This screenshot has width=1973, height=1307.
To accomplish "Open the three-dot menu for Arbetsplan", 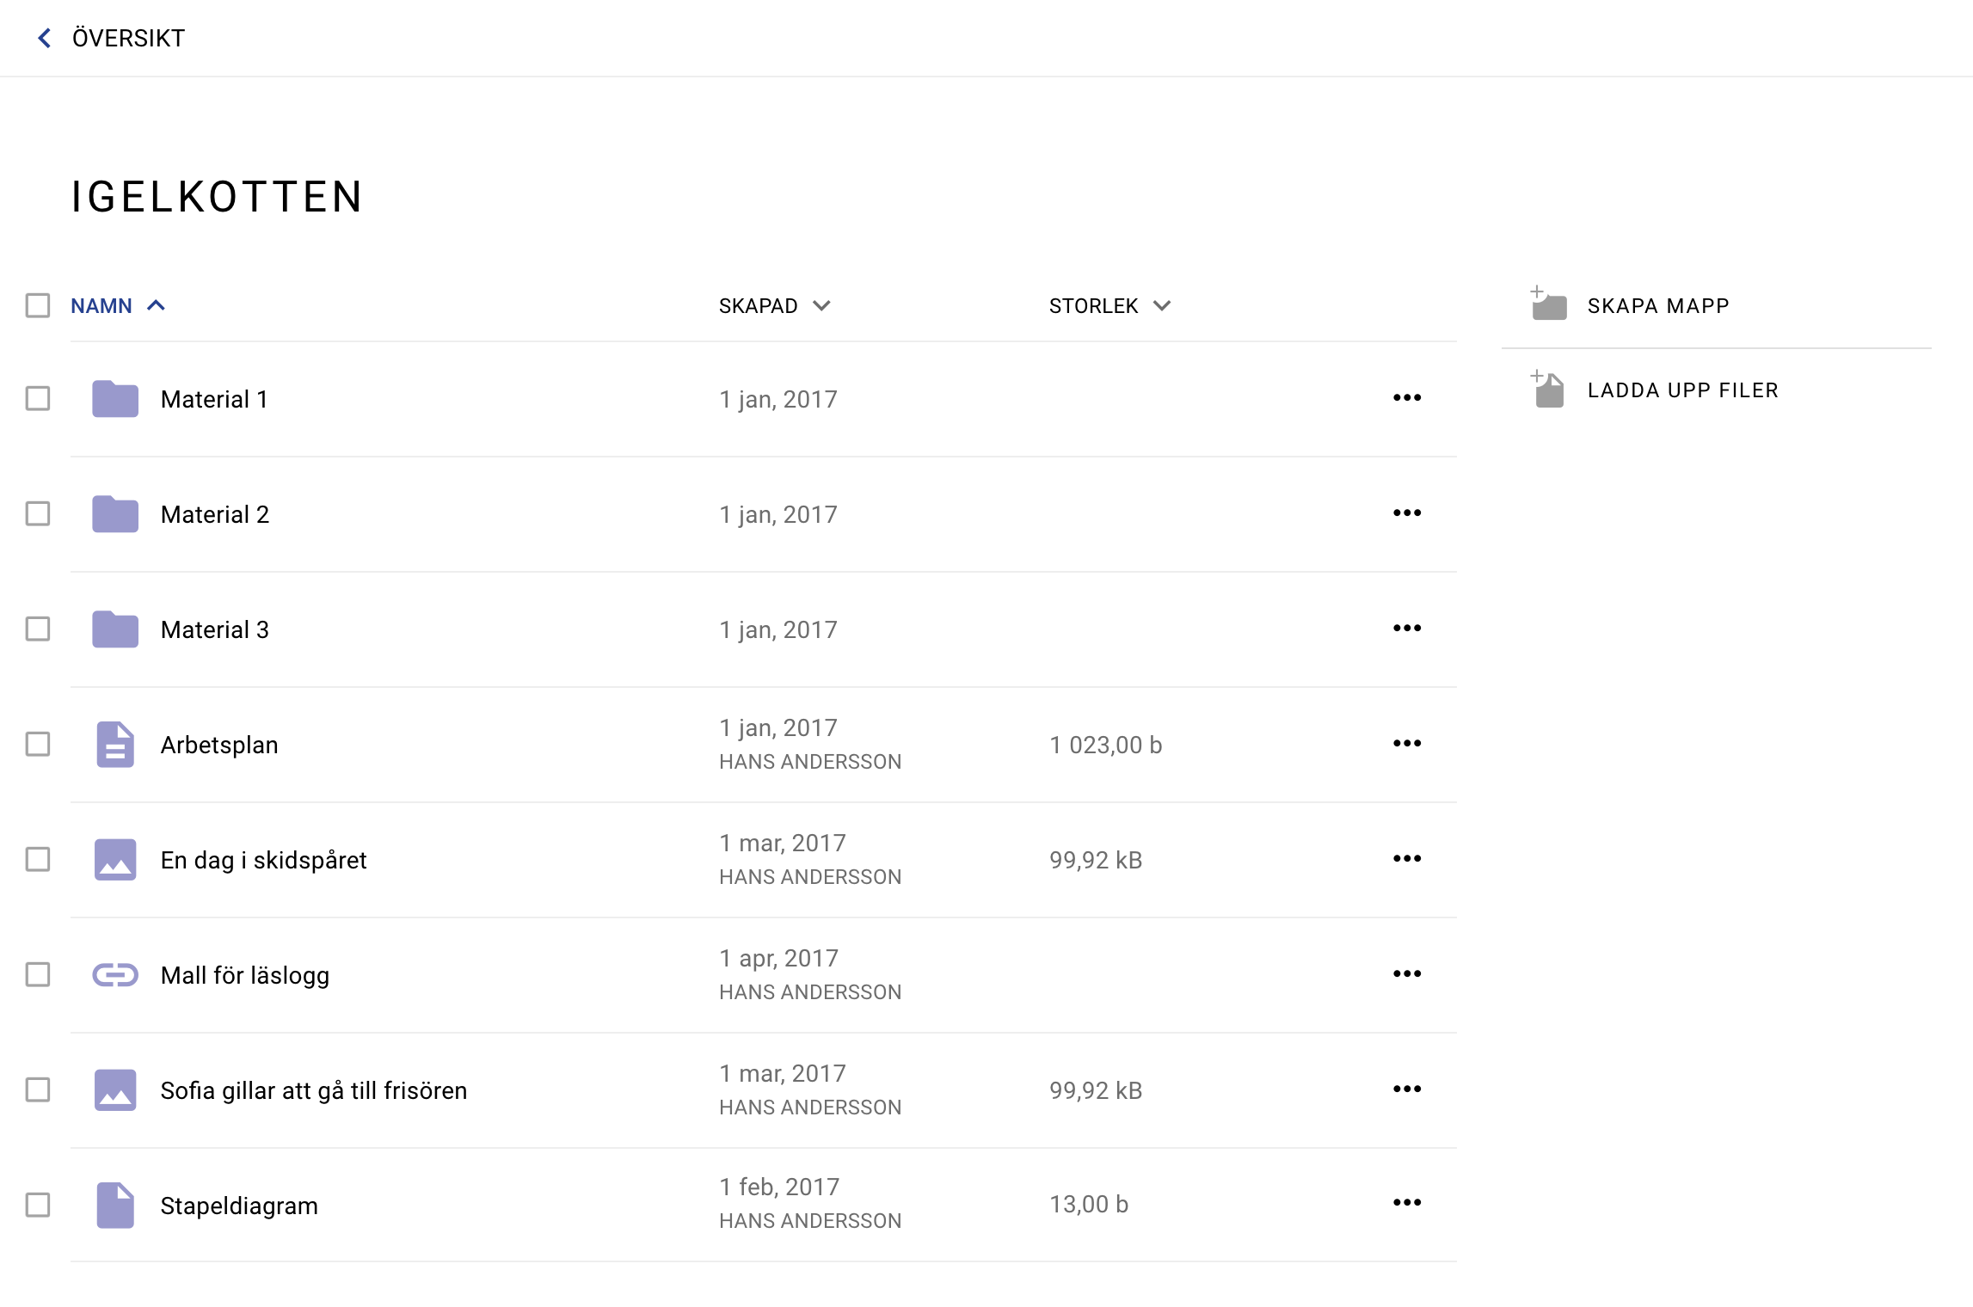I will click(1407, 744).
